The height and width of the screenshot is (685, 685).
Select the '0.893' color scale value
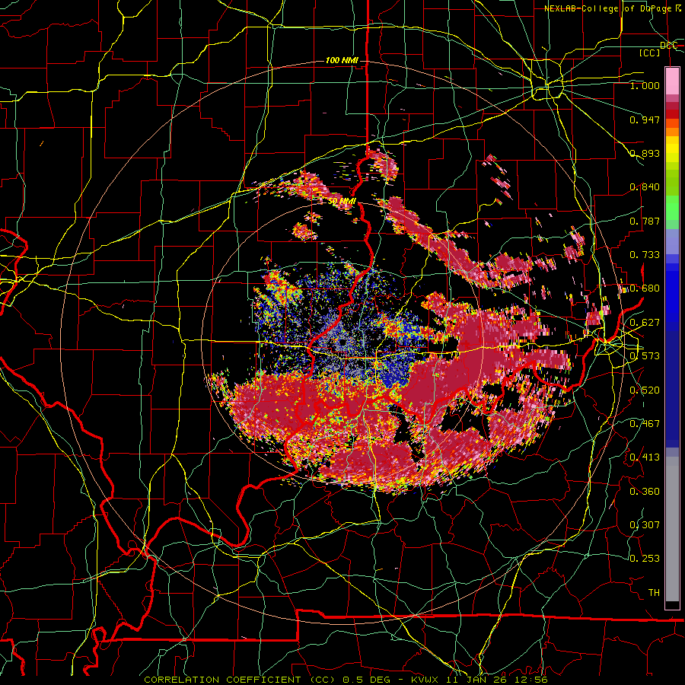point(645,153)
